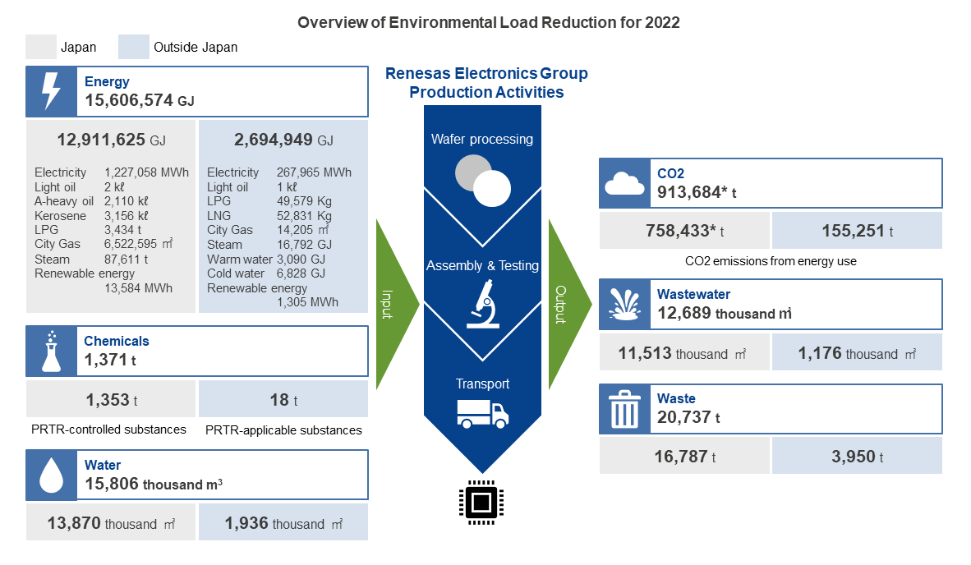Viewport: 971px width, 565px height.
Task: Click the CO2 cloud icon
Action: pyautogui.click(x=624, y=184)
